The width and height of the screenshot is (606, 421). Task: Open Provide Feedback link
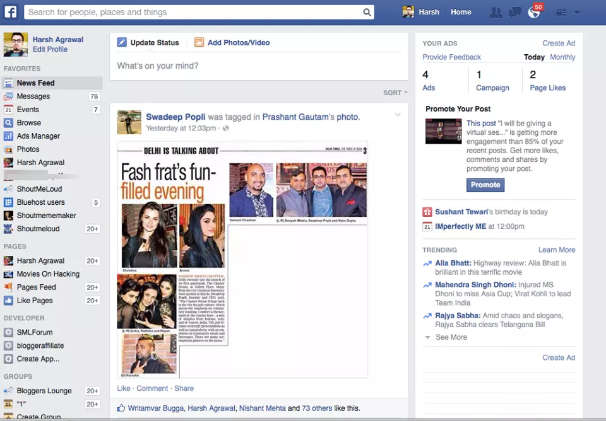pyautogui.click(x=451, y=57)
